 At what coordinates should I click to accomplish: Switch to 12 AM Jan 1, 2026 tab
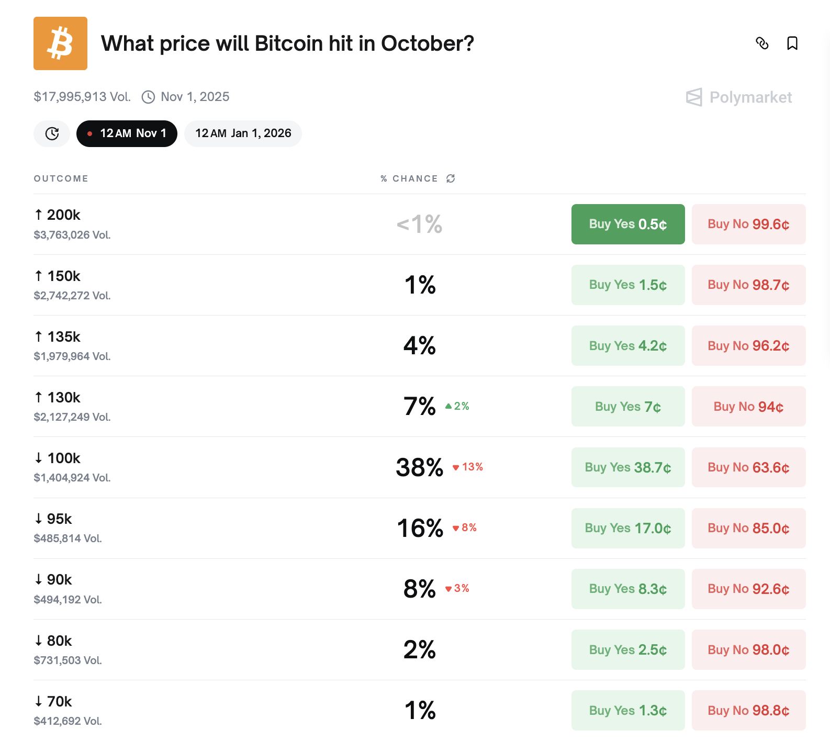click(243, 133)
